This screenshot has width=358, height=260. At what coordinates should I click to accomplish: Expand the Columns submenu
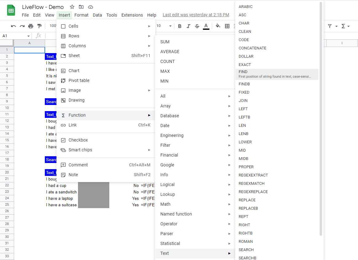(106, 46)
